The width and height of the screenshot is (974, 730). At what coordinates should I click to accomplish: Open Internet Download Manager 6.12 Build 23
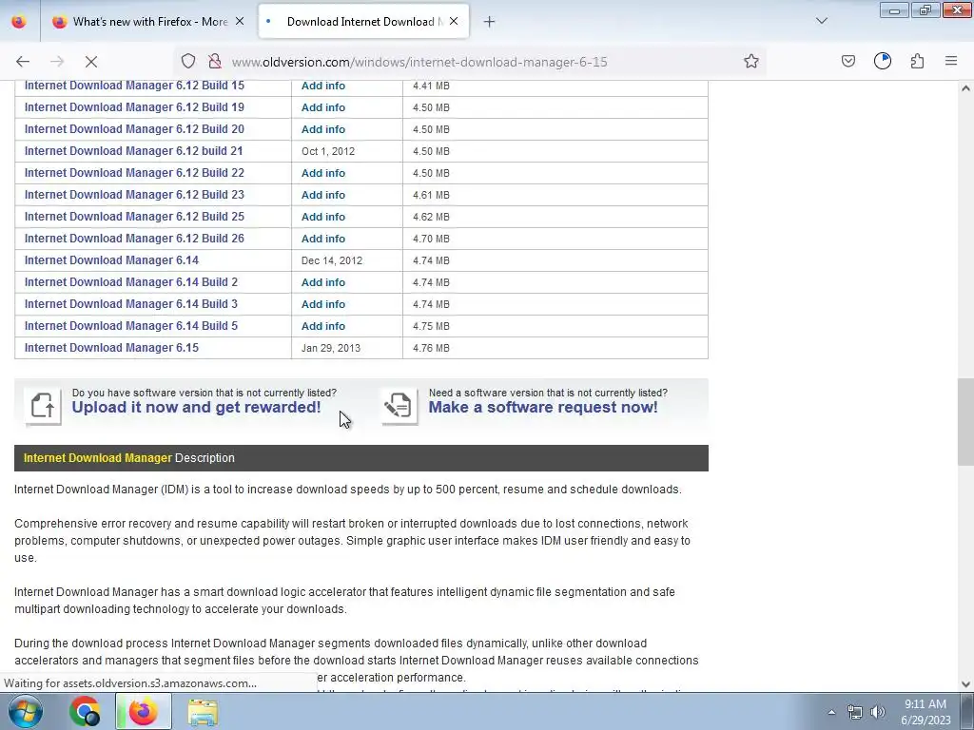point(134,194)
